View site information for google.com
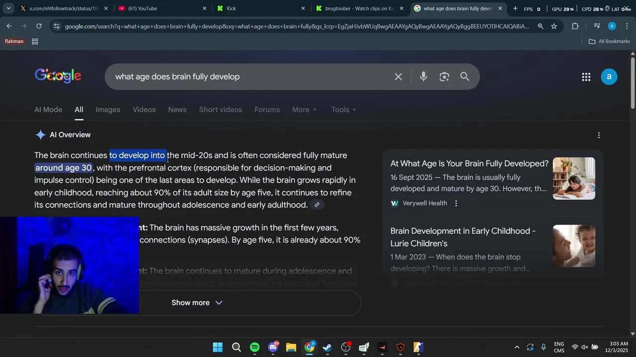The width and height of the screenshot is (636, 357). (56, 26)
